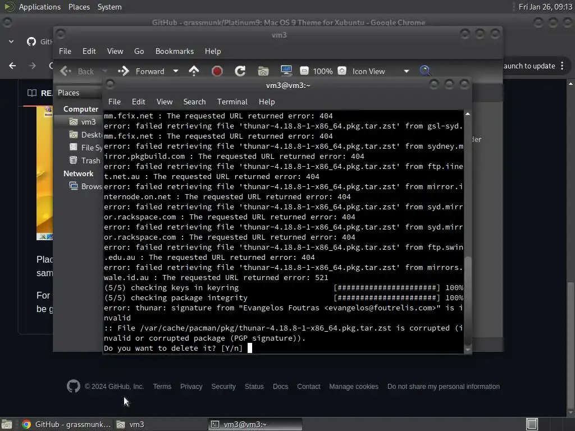Click Relaunch to update button in Chrome

click(529, 66)
